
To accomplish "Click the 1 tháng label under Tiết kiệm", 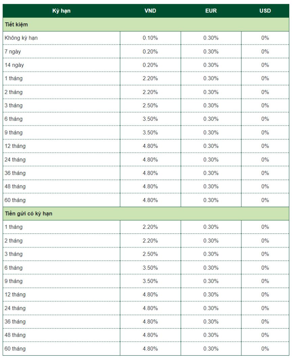I will (14, 79).
